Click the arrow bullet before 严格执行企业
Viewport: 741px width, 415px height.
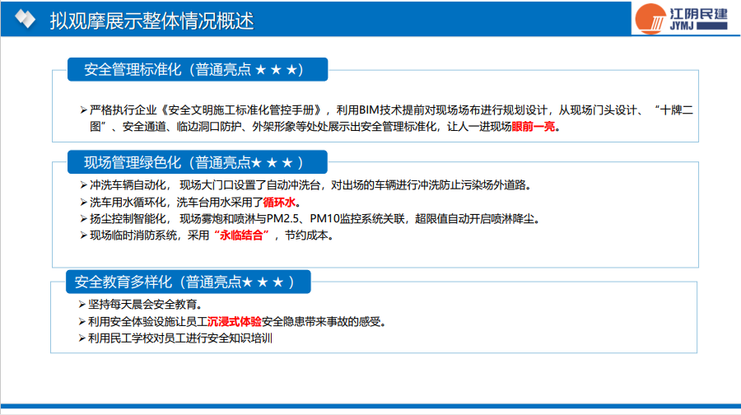[83, 110]
